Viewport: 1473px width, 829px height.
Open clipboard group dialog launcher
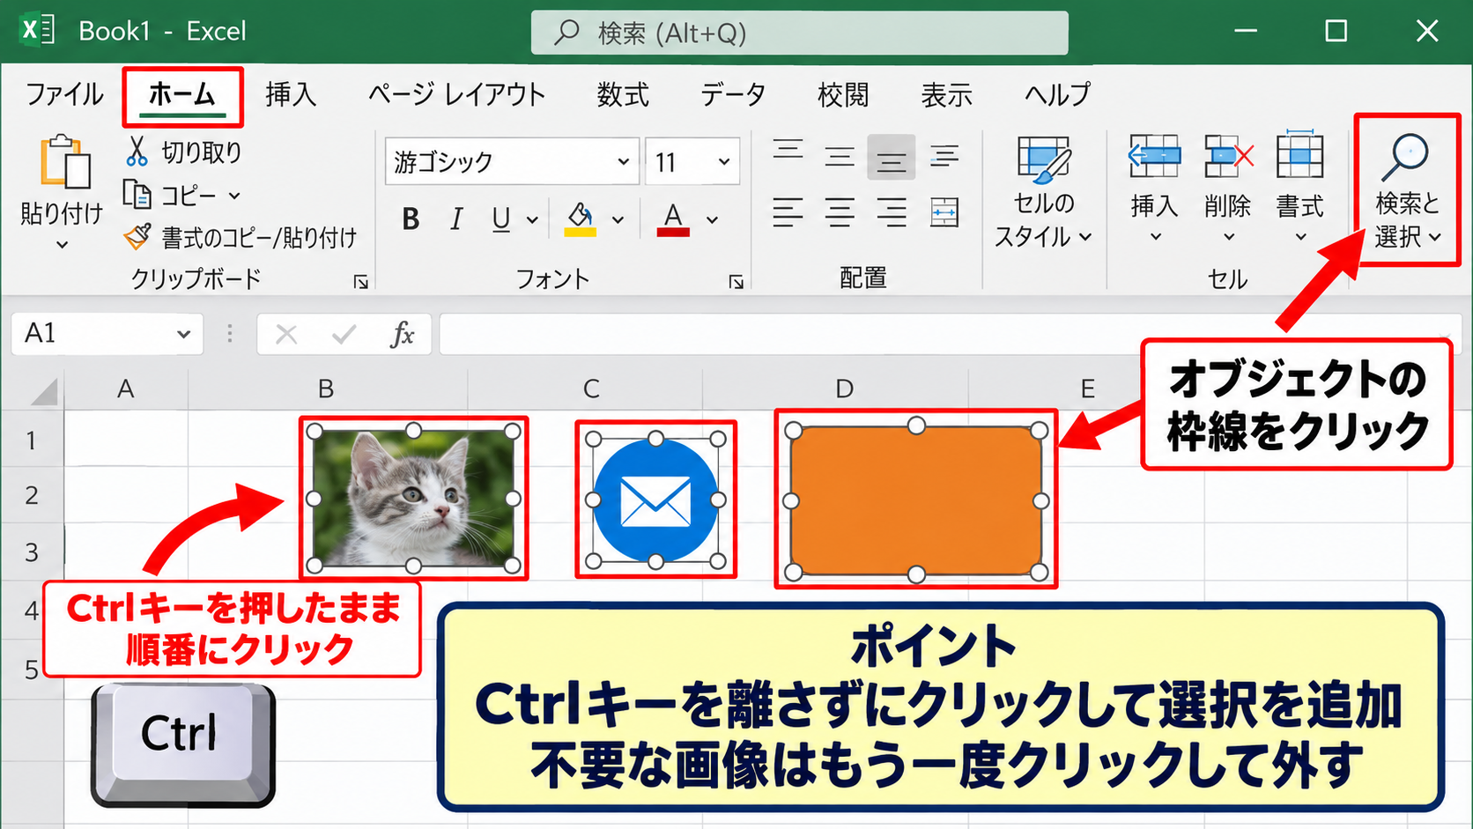pyautogui.click(x=360, y=282)
